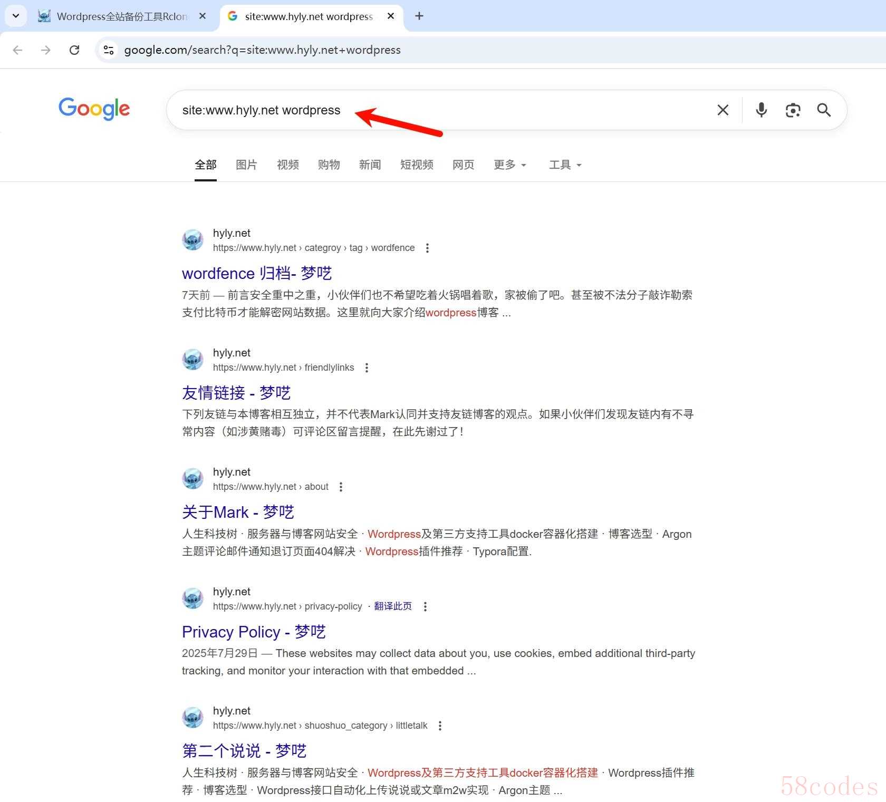
Task: Open more options for about result
Action: [x=341, y=487]
